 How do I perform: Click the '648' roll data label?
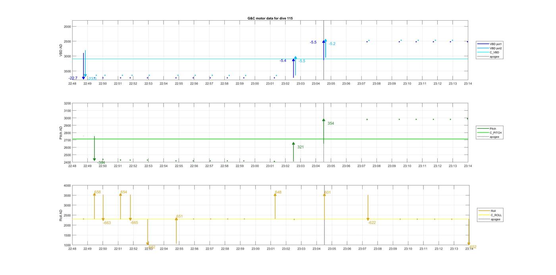(278, 192)
